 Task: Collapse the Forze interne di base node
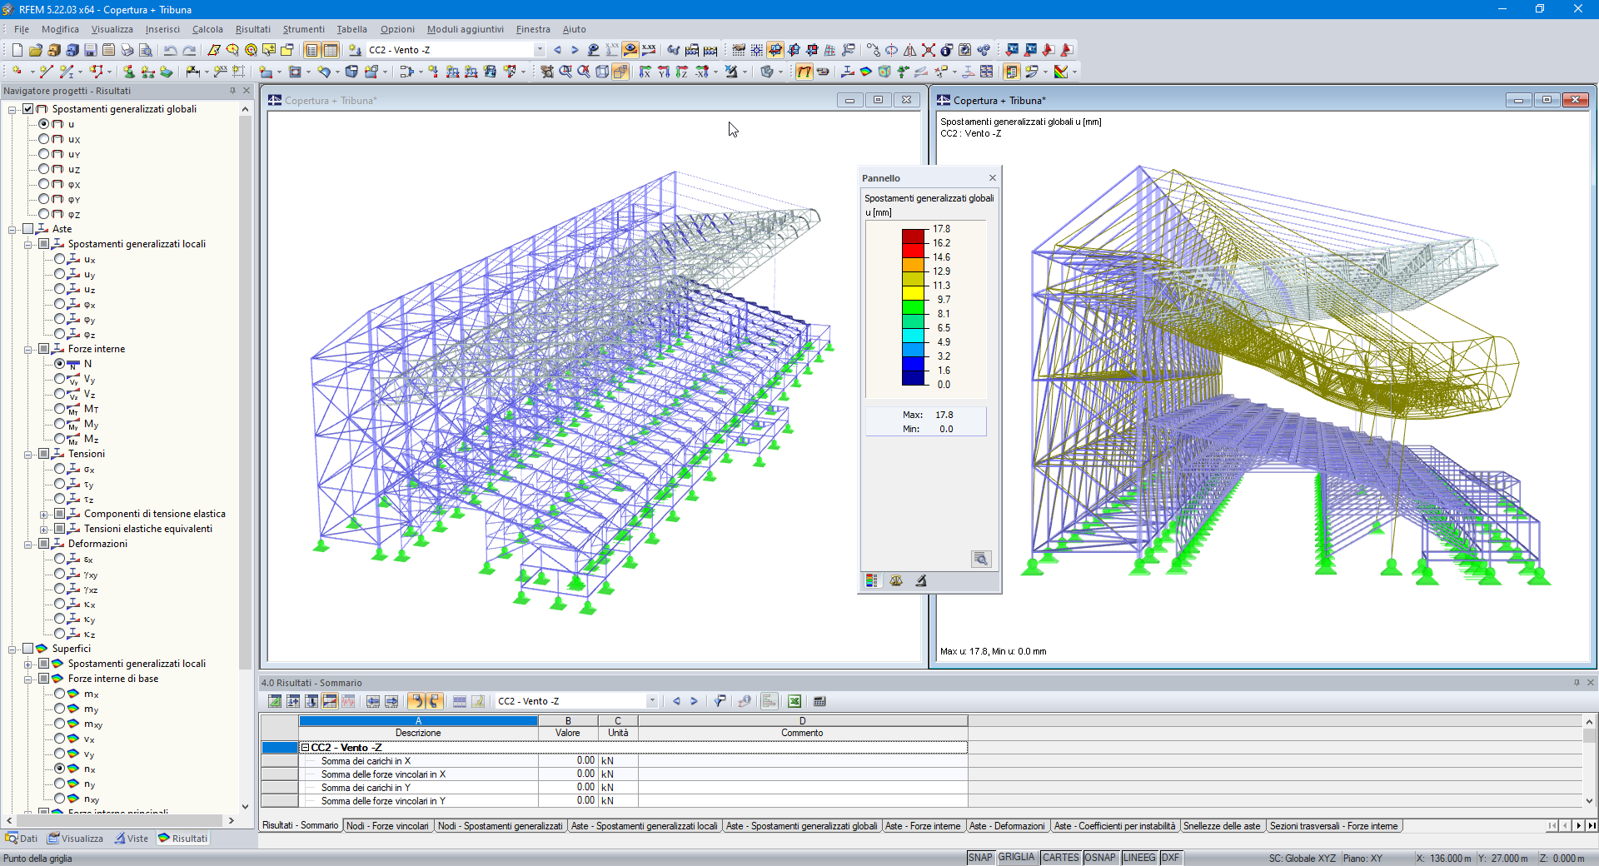(x=28, y=679)
